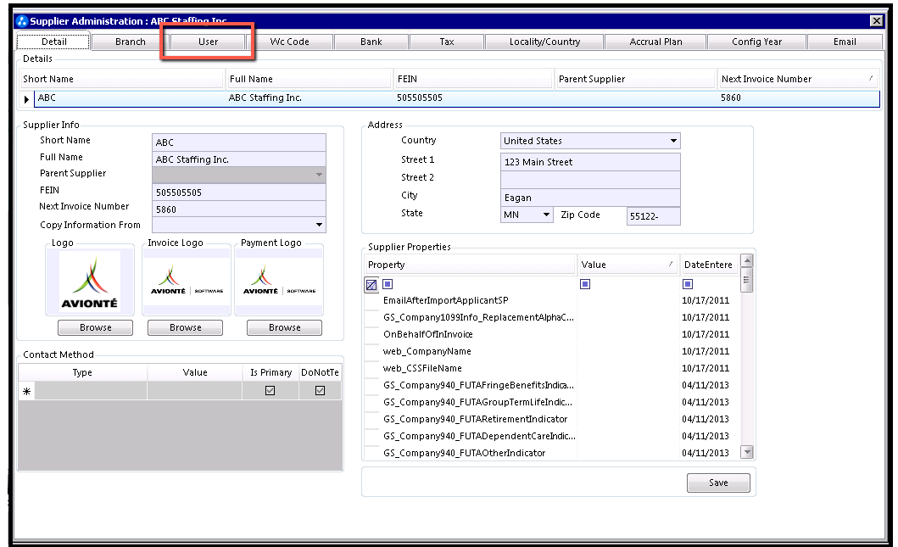Screen dimensions: 898x547
Task: Click the Avionté image in the Logo box
Action: click(x=90, y=281)
